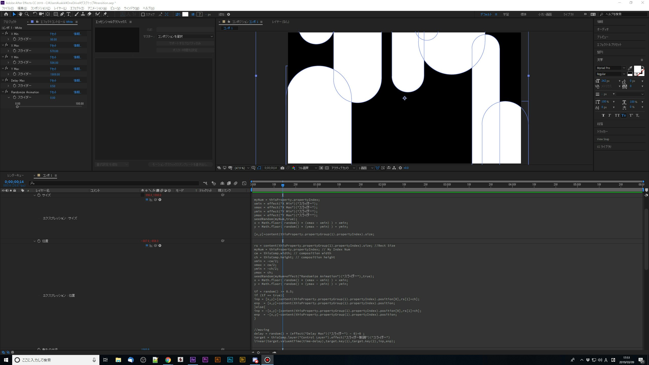The width and height of the screenshot is (649, 365).
Task: Toggle expression enable switch for サイズ
Action: (x=147, y=200)
